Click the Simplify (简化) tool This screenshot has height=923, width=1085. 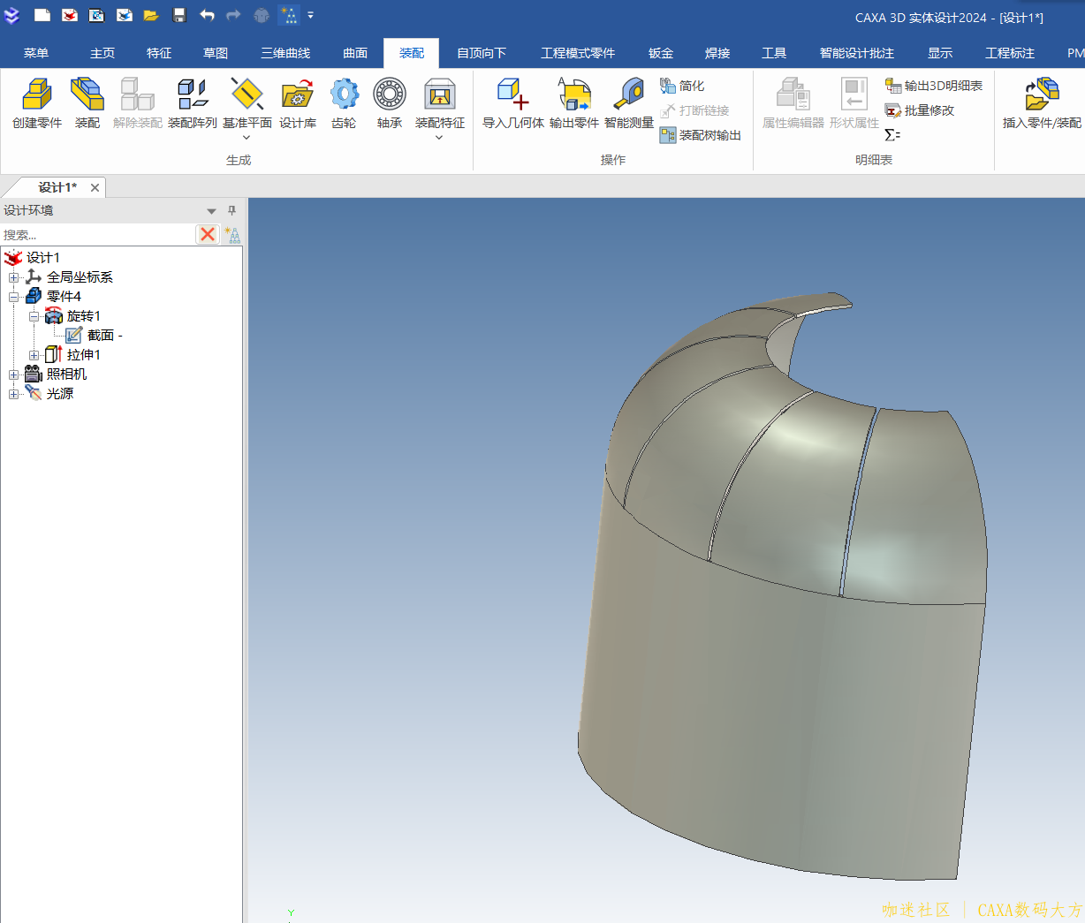click(682, 86)
